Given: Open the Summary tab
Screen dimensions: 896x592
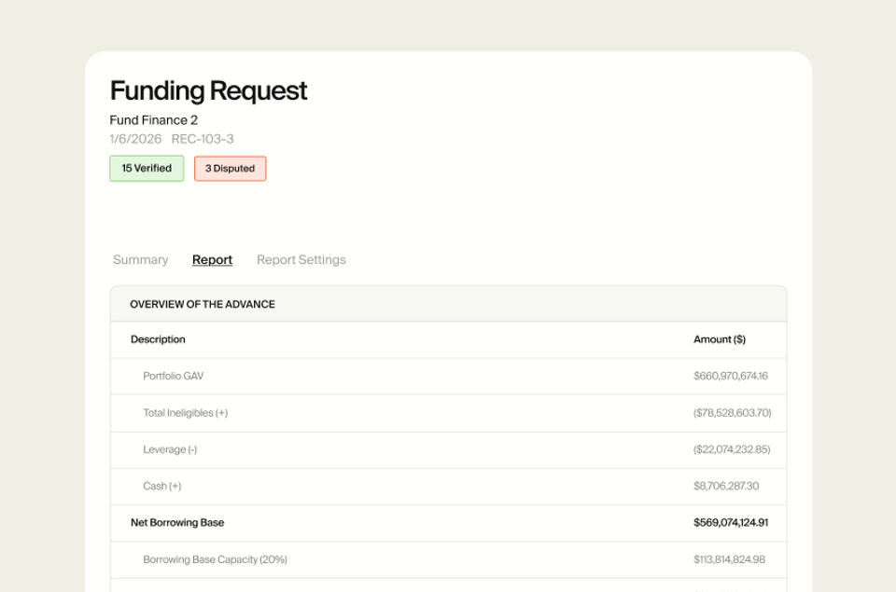Looking at the screenshot, I should point(141,260).
